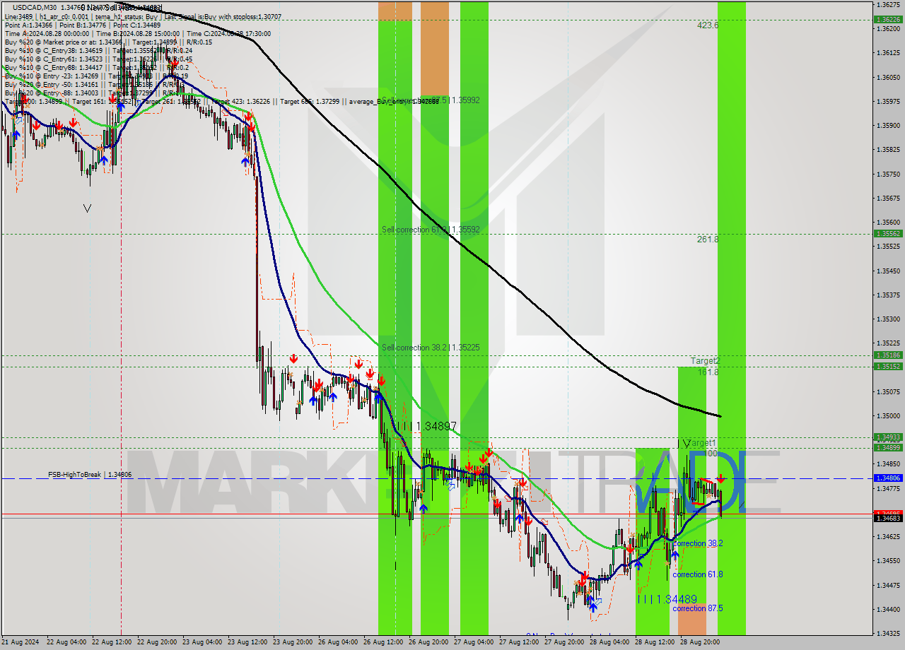Click green price tag 1.35152
The width and height of the screenshot is (905, 650).
pyautogui.click(x=888, y=366)
